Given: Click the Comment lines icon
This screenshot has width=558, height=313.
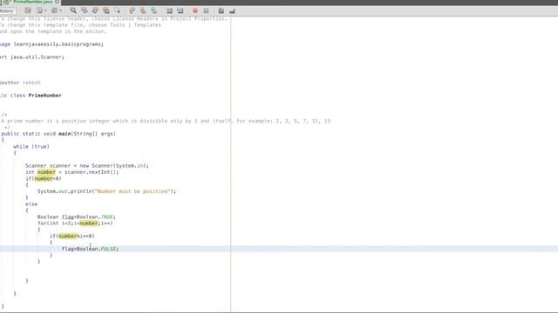Looking at the screenshot, I should [x=221, y=10].
